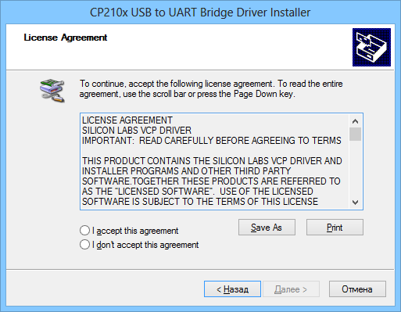Click the THIS PRODUCT CONTAINS paragraph line
Screen dimensions: 401x312
click(x=212, y=161)
